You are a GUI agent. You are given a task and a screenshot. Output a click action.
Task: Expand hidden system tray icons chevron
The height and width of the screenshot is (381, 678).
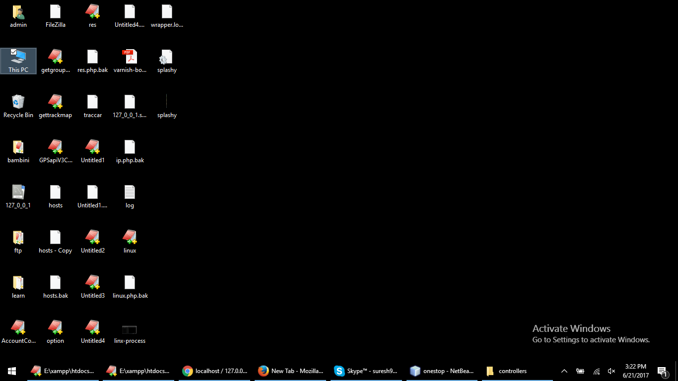pos(564,371)
